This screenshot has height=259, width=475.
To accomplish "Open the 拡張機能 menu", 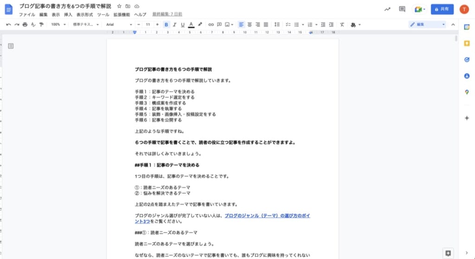I will pos(122,14).
